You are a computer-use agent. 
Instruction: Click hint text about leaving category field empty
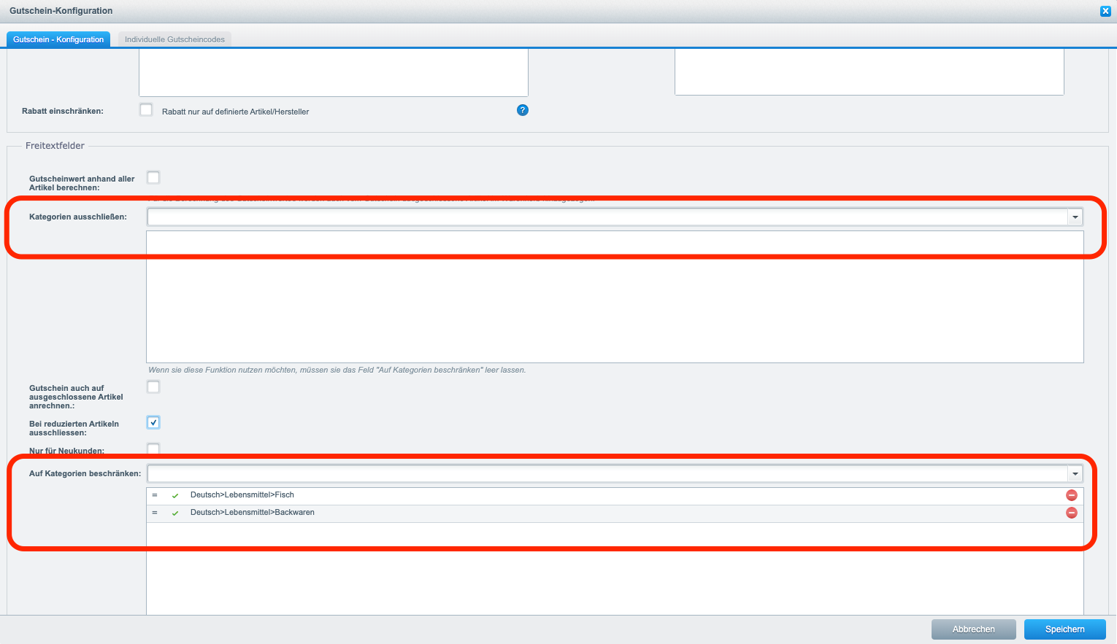point(337,371)
